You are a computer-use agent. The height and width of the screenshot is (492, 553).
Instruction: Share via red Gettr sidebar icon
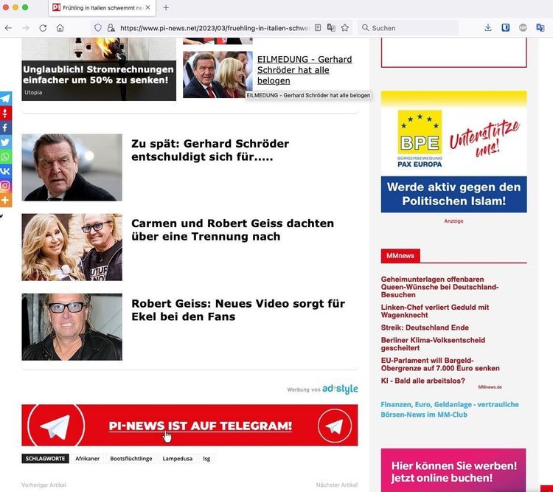point(6,113)
